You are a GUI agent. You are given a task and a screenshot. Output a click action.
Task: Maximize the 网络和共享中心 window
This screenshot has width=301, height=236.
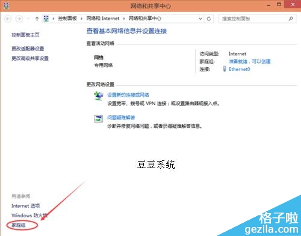point(279,4)
